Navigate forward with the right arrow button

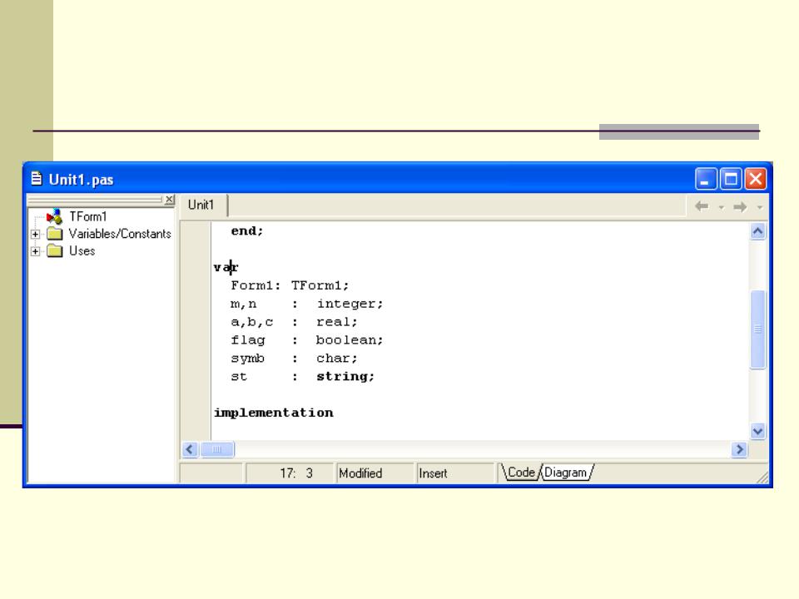[x=740, y=207]
